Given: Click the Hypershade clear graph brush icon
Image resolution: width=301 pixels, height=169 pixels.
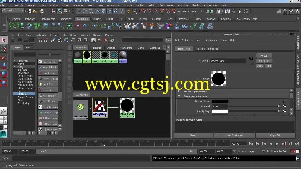Looking at the screenshot, I should point(53,40).
